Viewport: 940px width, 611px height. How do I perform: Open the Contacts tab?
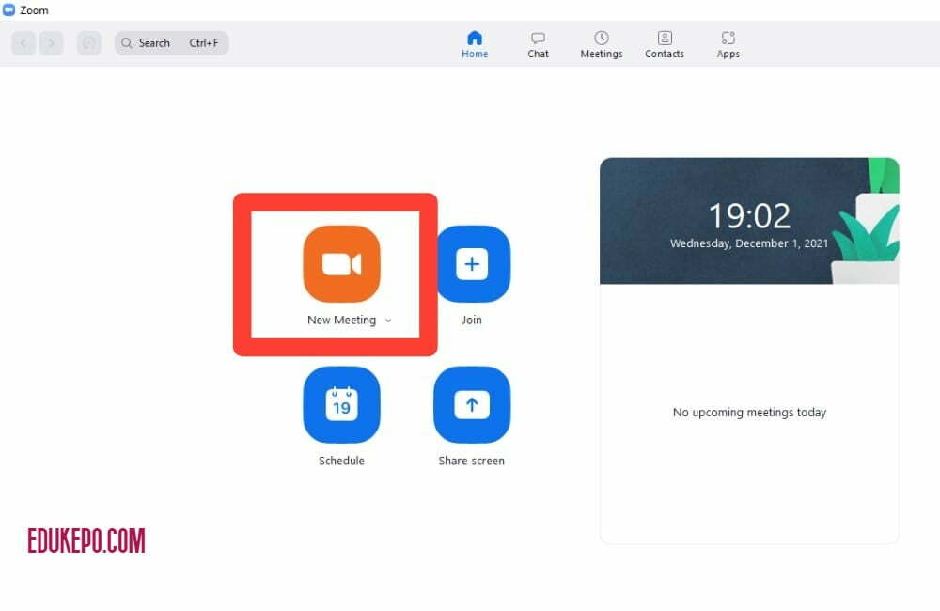click(x=665, y=44)
